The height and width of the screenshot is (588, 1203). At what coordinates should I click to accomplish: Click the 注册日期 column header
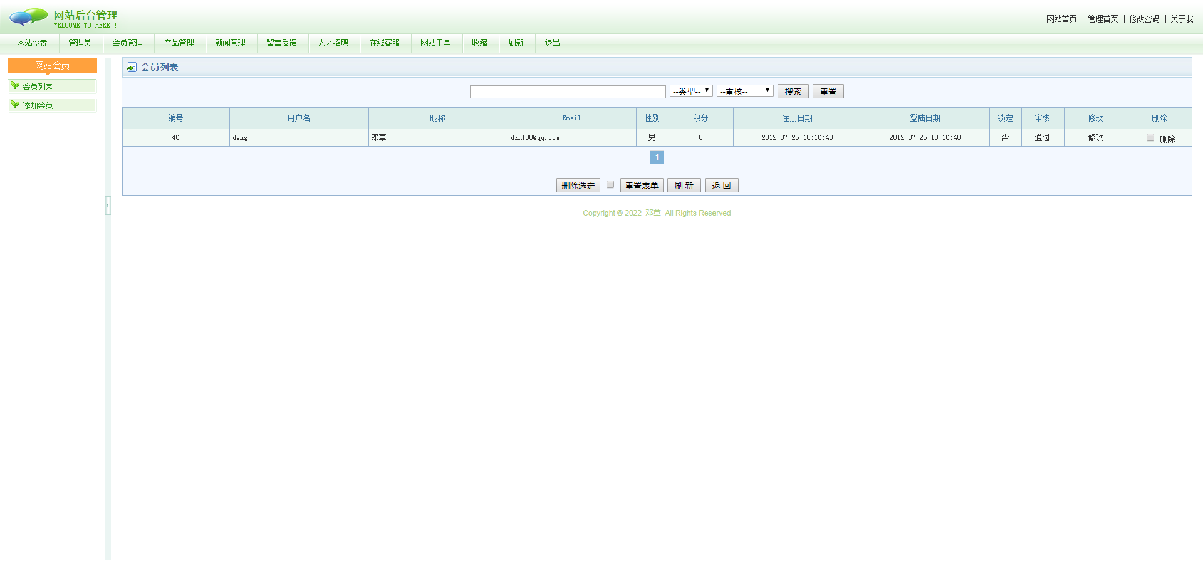(798, 118)
